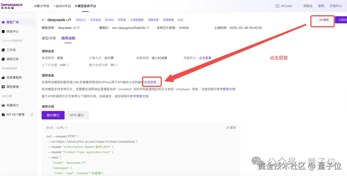Open 模型广场 in the sidebar
This screenshot has height=176, width=347.
tap(17, 22)
